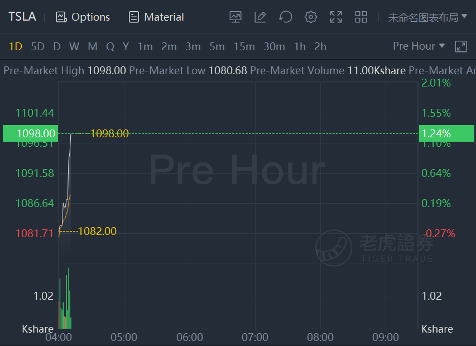Expand the Pre Hour session dropdown
476x346 pixels.
(x=419, y=46)
